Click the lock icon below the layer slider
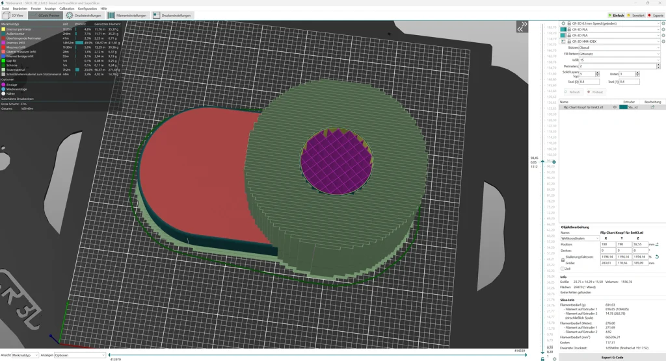The height and width of the screenshot is (361, 666). [x=544, y=358]
